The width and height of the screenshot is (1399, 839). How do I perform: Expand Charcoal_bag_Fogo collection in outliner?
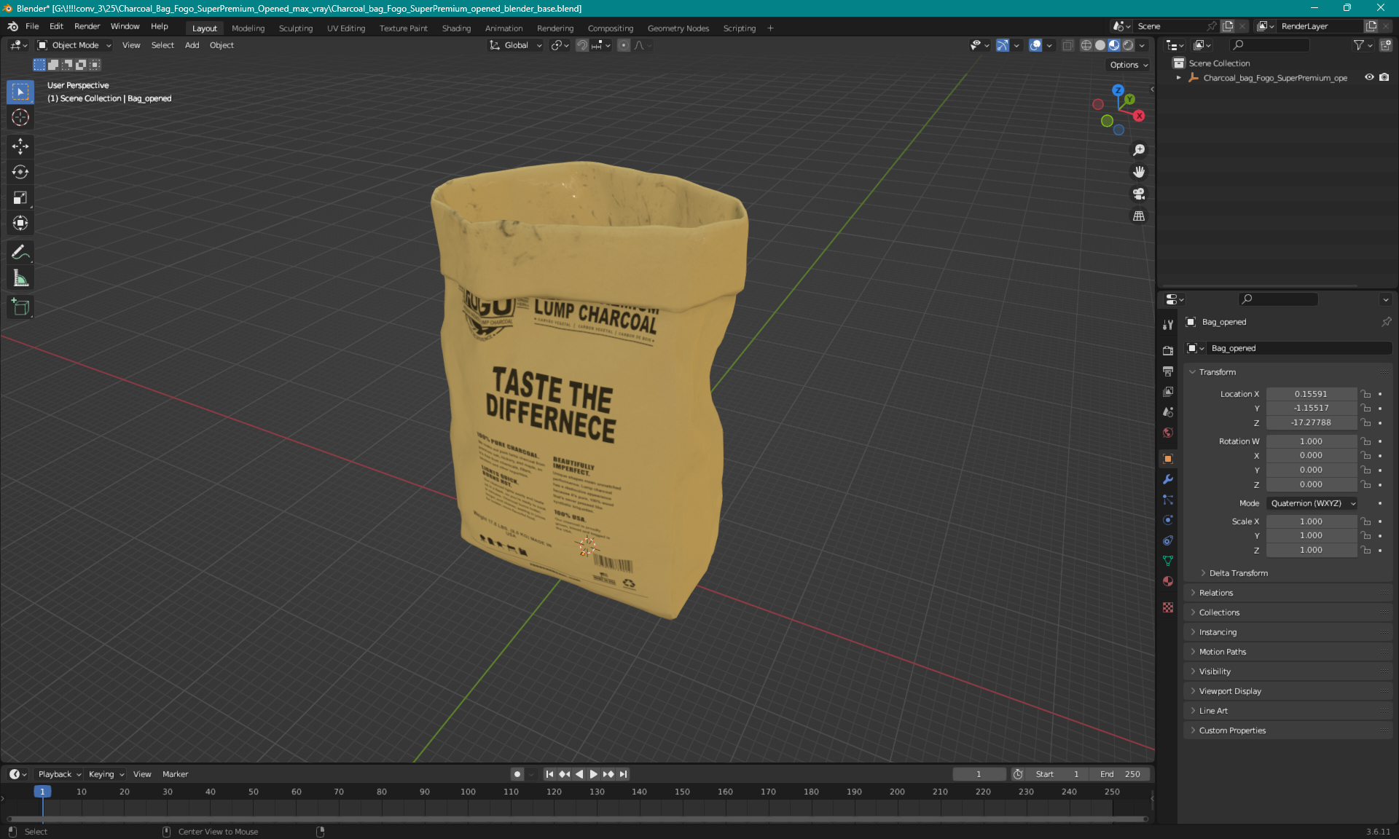pos(1179,78)
